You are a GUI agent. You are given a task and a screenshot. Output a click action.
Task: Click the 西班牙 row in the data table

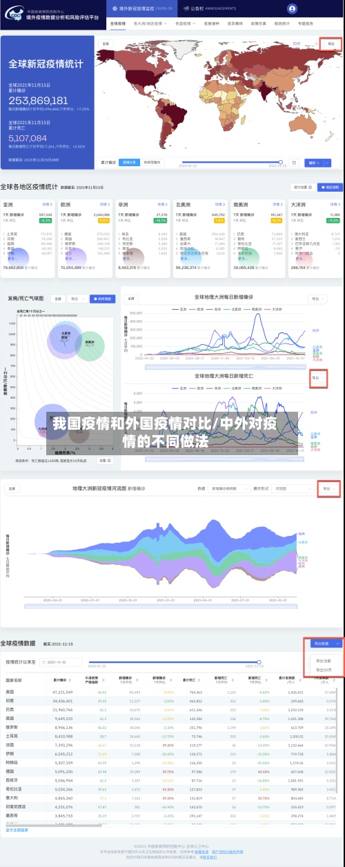click(x=172, y=781)
